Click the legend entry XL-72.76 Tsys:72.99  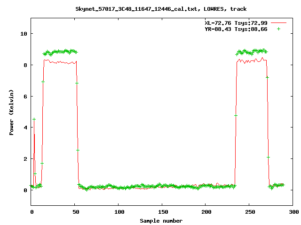236,23
